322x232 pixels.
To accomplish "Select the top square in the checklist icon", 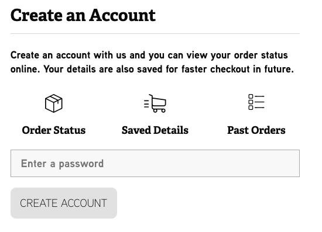I will tap(251, 96).
